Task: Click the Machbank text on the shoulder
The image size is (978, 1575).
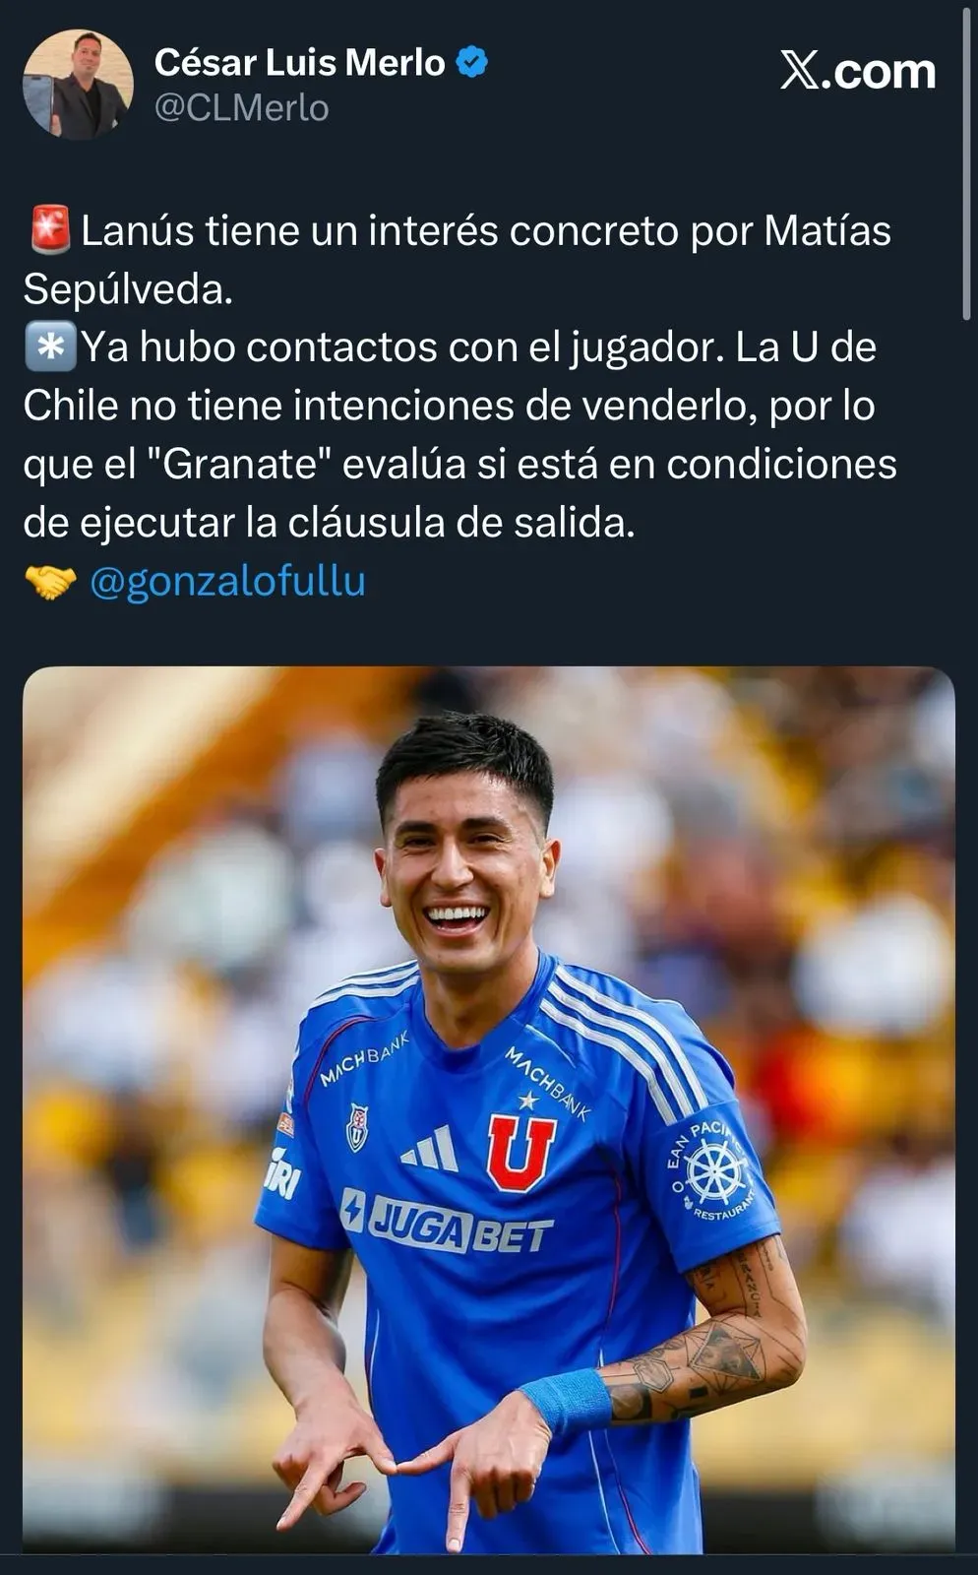Action: 363,1060
